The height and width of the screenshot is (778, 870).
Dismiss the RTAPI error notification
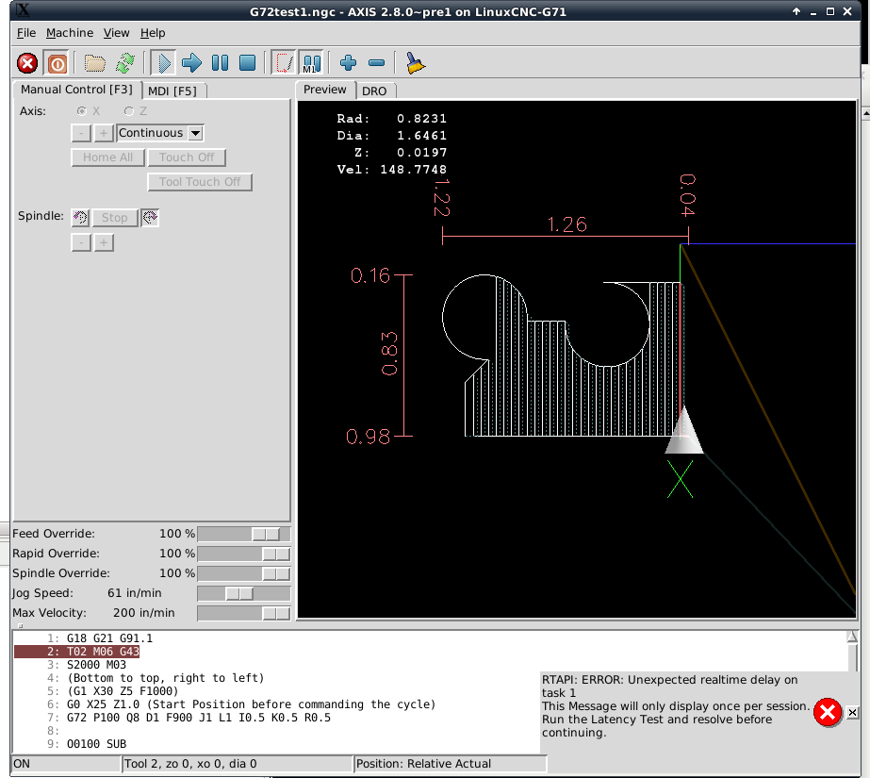pos(853,712)
